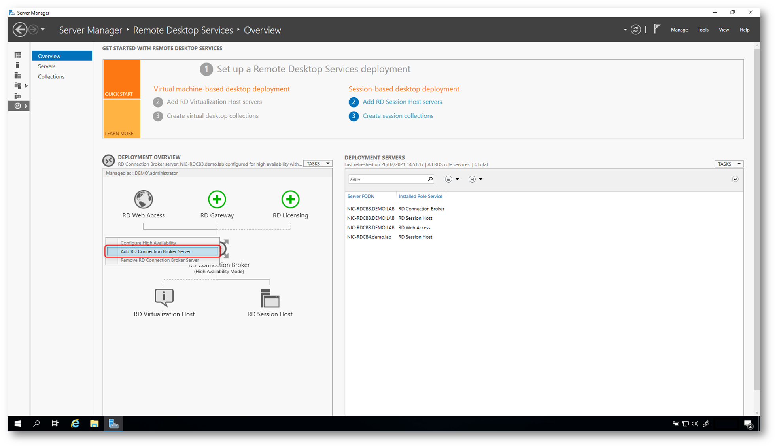Click the RD Licensing green plus icon
The width and height of the screenshot is (777, 448).
coord(290,199)
